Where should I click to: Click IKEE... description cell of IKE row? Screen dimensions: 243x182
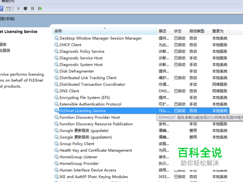coord(164,177)
